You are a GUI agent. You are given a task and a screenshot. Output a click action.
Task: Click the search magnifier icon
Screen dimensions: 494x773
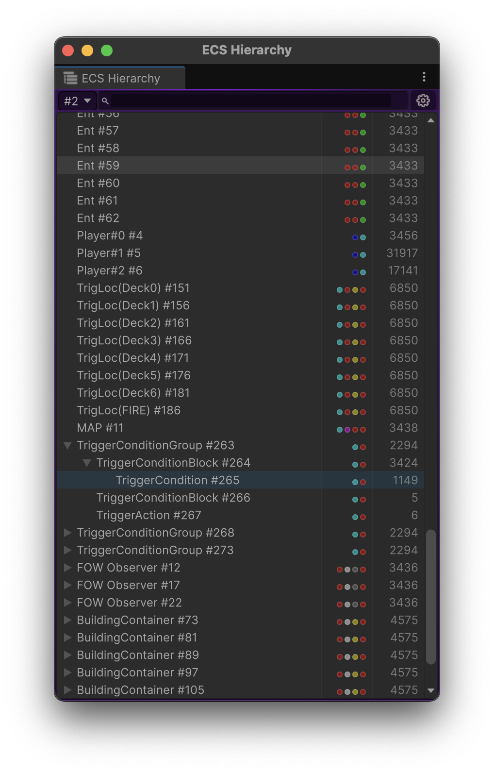[105, 101]
